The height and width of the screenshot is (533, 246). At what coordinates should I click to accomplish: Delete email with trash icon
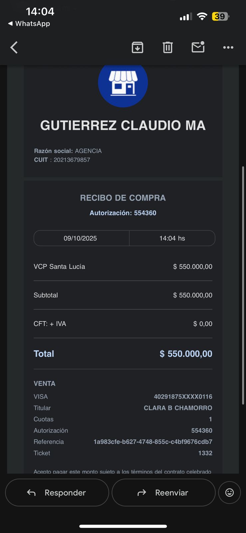(x=167, y=48)
